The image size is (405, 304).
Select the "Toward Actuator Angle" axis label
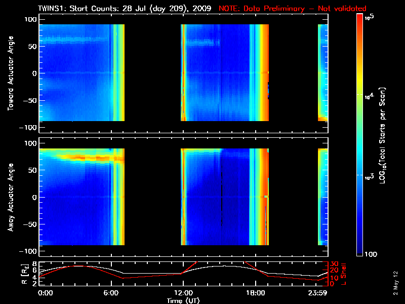click(x=11, y=73)
